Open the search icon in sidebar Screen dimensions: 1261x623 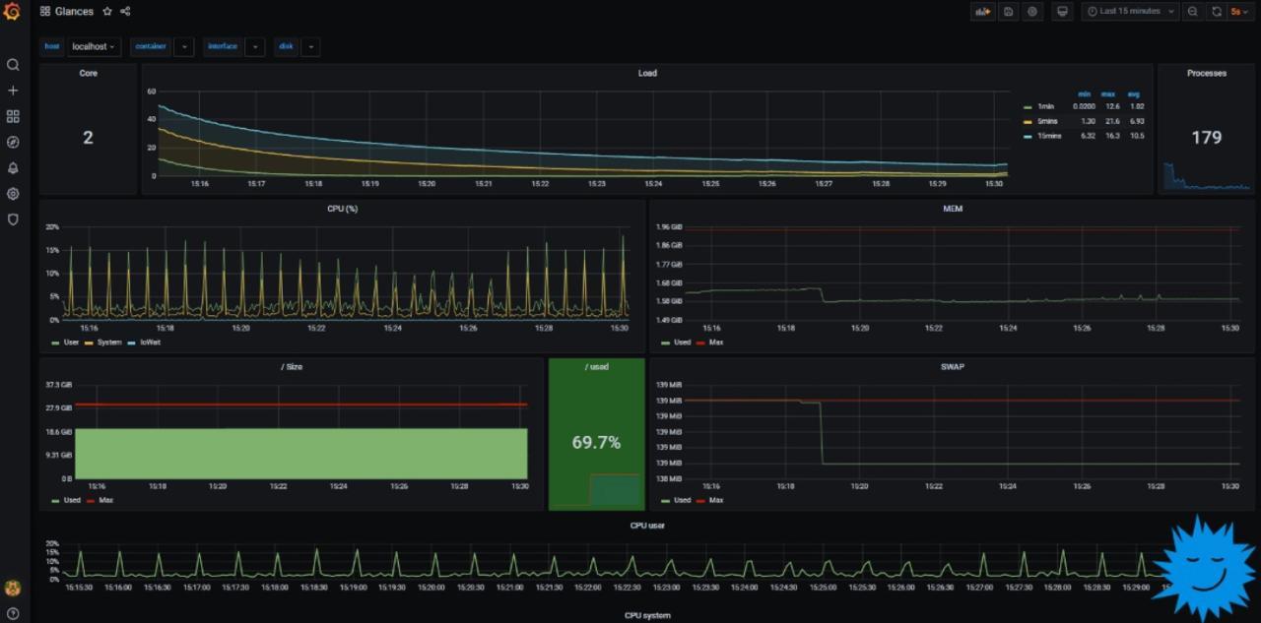[x=13, y=65]
